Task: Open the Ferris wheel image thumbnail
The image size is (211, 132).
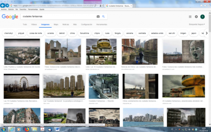Action: tap(21, 86)
